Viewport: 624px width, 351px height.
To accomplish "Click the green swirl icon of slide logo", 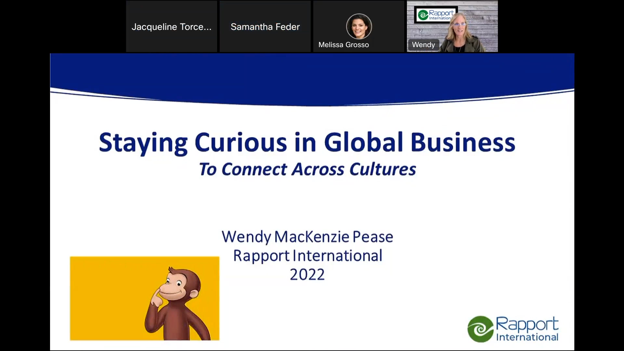I will tap(480, 329).
